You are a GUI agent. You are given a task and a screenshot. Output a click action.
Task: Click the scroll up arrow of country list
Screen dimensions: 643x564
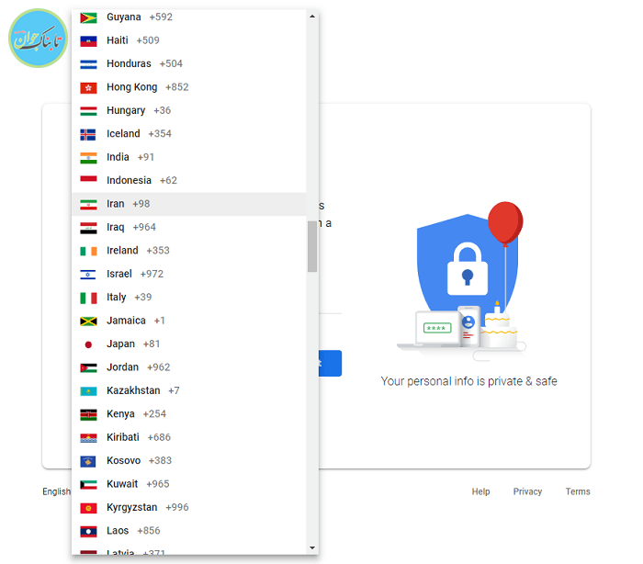[312, 17]
